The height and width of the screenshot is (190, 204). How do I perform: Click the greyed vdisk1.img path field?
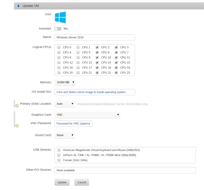tap(112, 104)
